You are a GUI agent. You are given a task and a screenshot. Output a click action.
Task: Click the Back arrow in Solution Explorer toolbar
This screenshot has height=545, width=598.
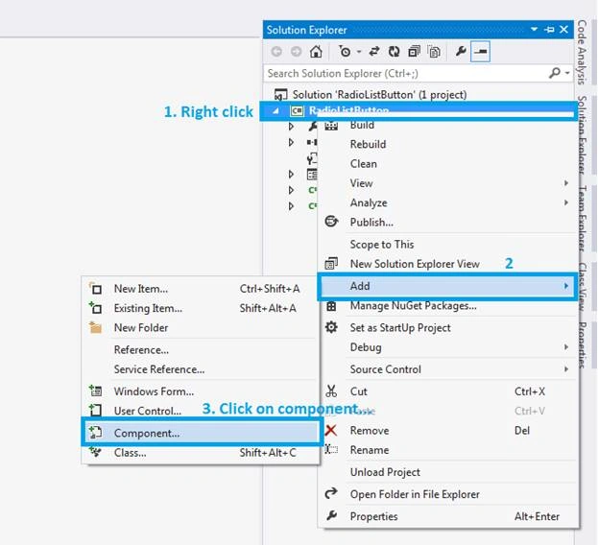(x=276, y=52)
